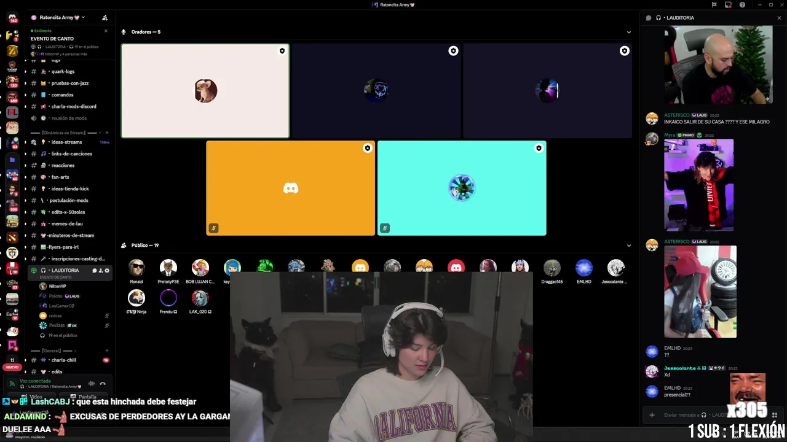Open chat icon on LAUDITORIA stage channel
Viewport: 787px width, 442px height.
coord(95,270)
